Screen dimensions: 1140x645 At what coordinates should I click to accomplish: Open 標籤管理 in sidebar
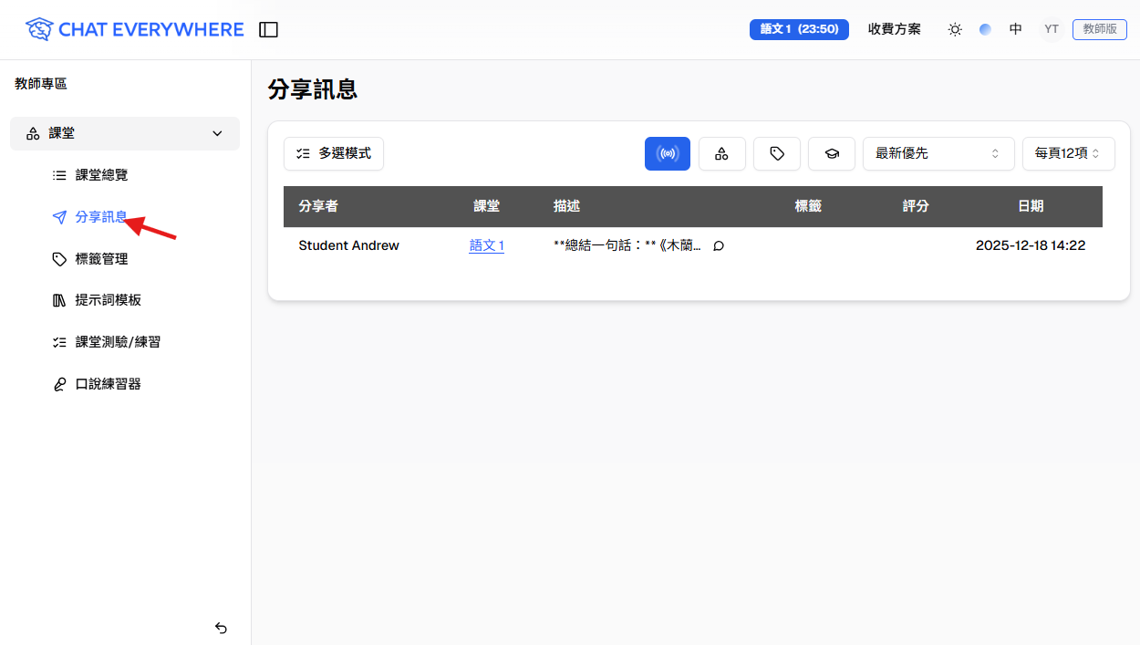click(x=100, y=259)
